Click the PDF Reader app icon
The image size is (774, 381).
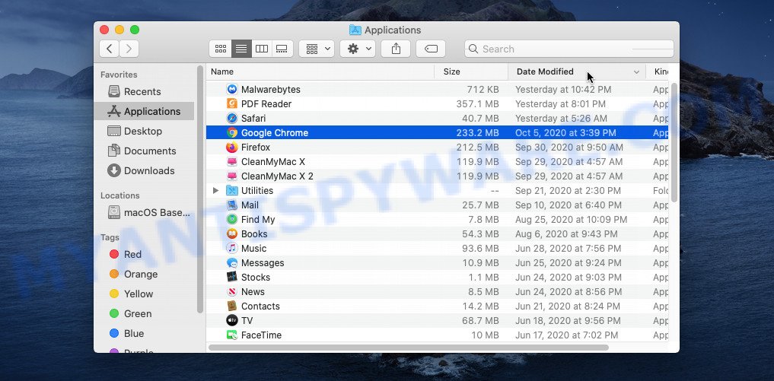(x=232, y=103)
